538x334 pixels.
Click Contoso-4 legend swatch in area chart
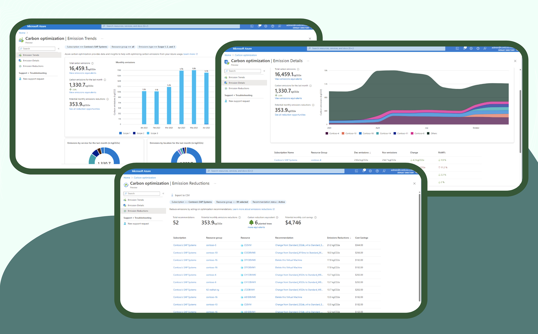point(327,133)
